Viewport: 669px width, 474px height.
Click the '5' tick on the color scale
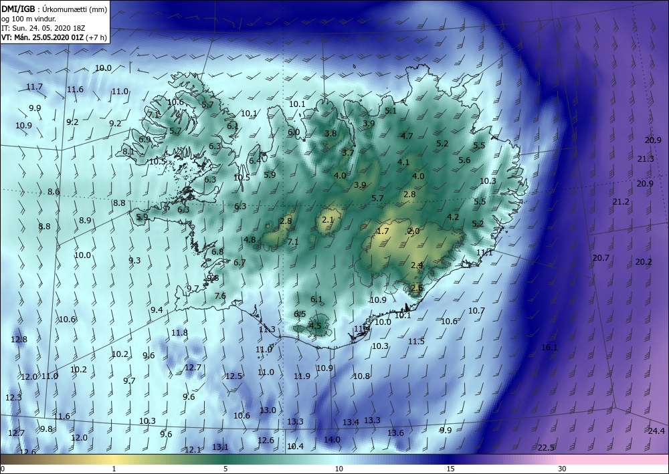click(225, 469)
